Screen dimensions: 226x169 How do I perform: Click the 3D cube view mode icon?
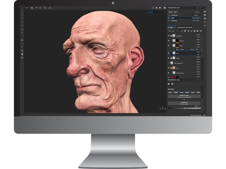[x=157, y=8]
